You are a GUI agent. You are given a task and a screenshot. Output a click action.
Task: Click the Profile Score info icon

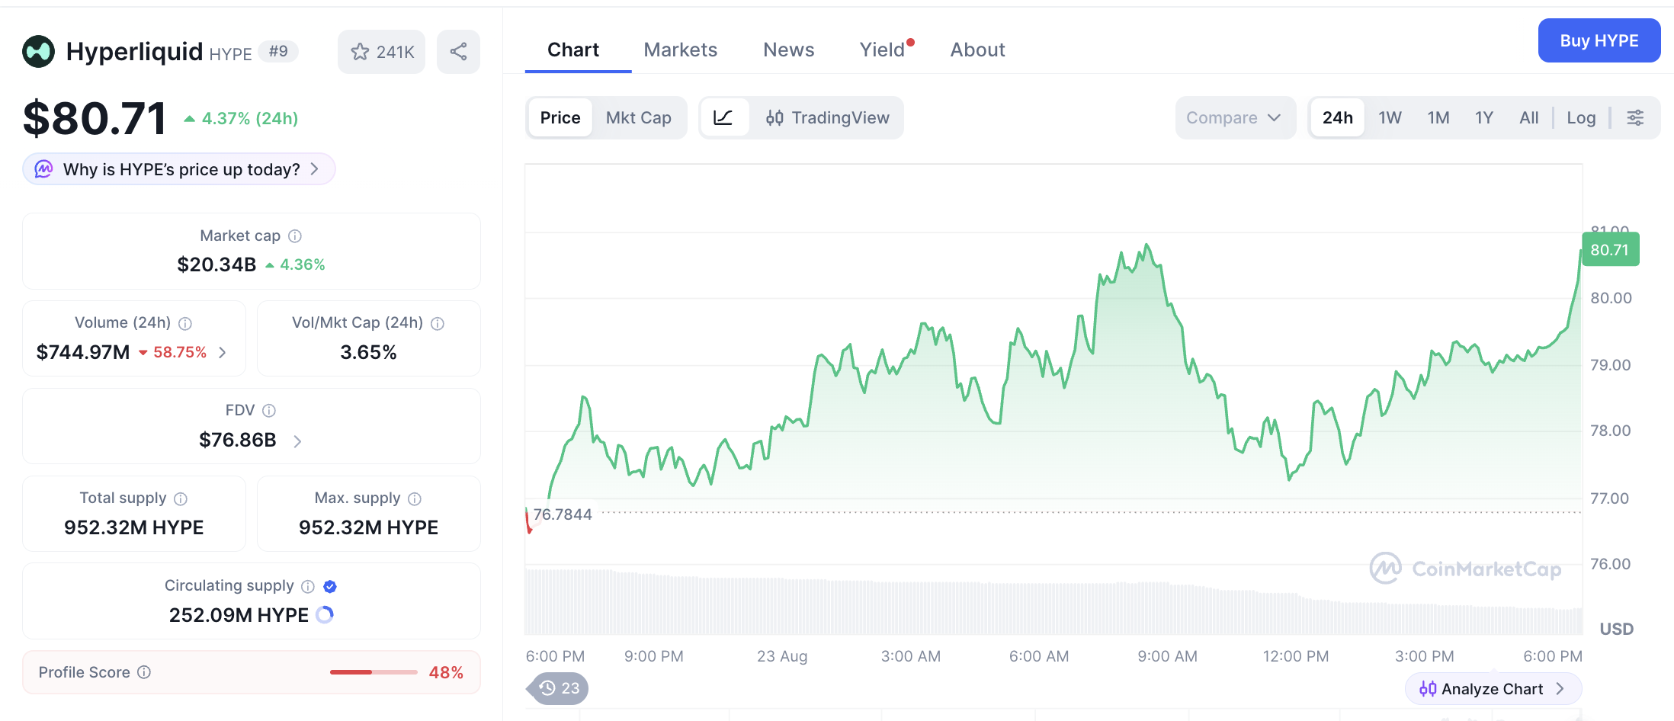click(x=144, y=672)
